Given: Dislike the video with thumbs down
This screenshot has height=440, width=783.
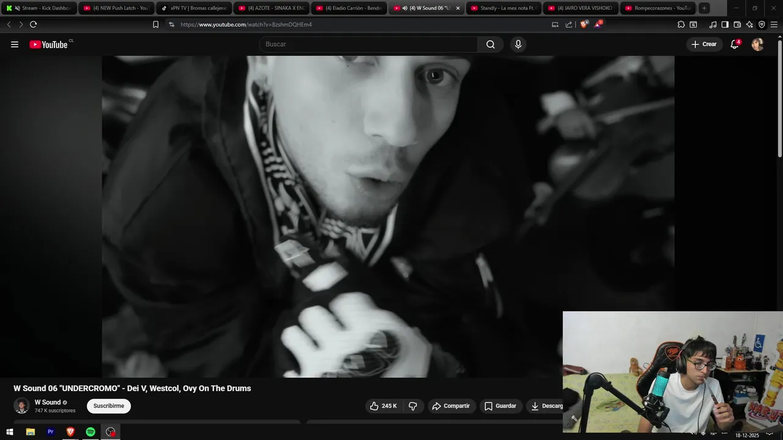Looking at the screenshot, I should pos(413,406).
